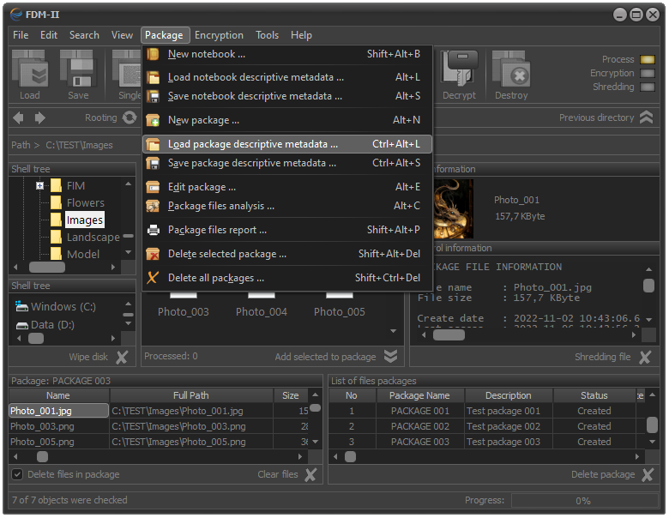Image resolution: width=669 pixels, height=518 pixels.
Task: Select the Flowers folder in shell tree
Action: [x=85, y=203]
